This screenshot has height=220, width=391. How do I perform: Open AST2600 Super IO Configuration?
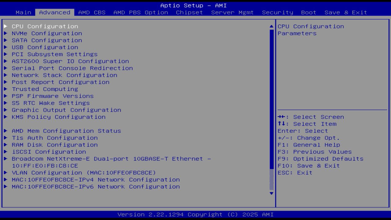coord(70,61)
